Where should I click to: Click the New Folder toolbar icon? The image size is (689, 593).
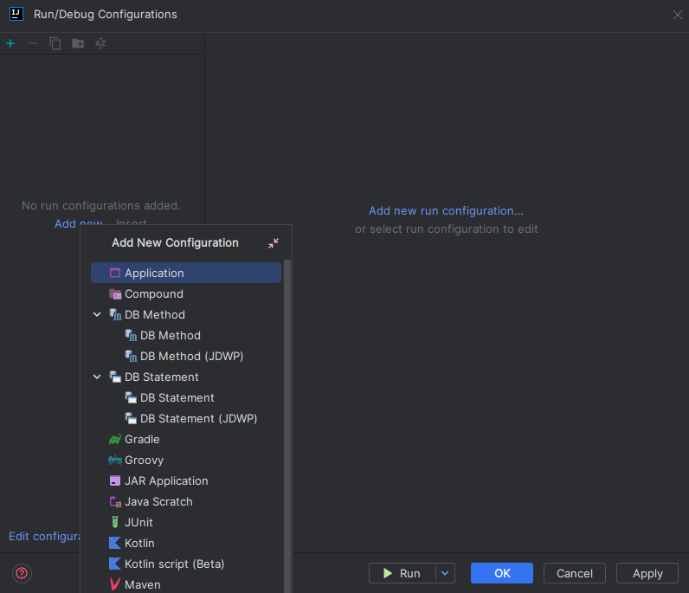[x=78, y=43]
